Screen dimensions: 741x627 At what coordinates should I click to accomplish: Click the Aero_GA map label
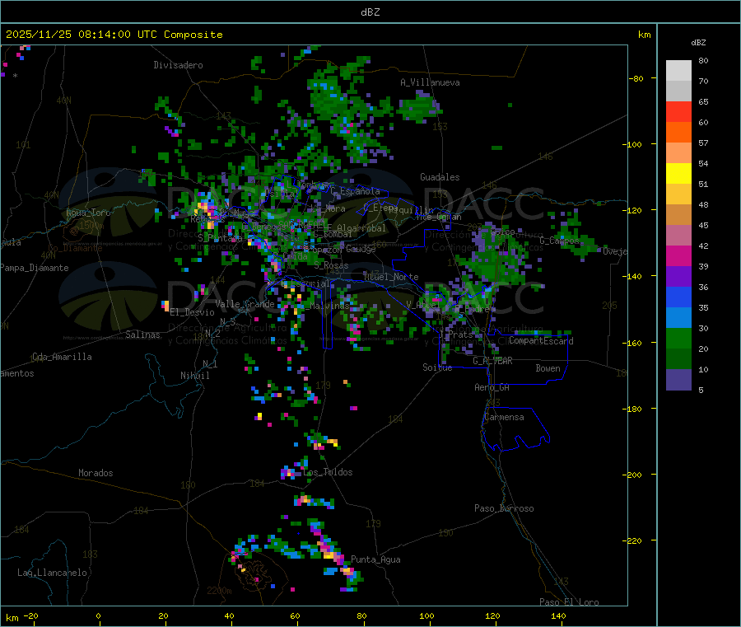click(x=492, y=387)
